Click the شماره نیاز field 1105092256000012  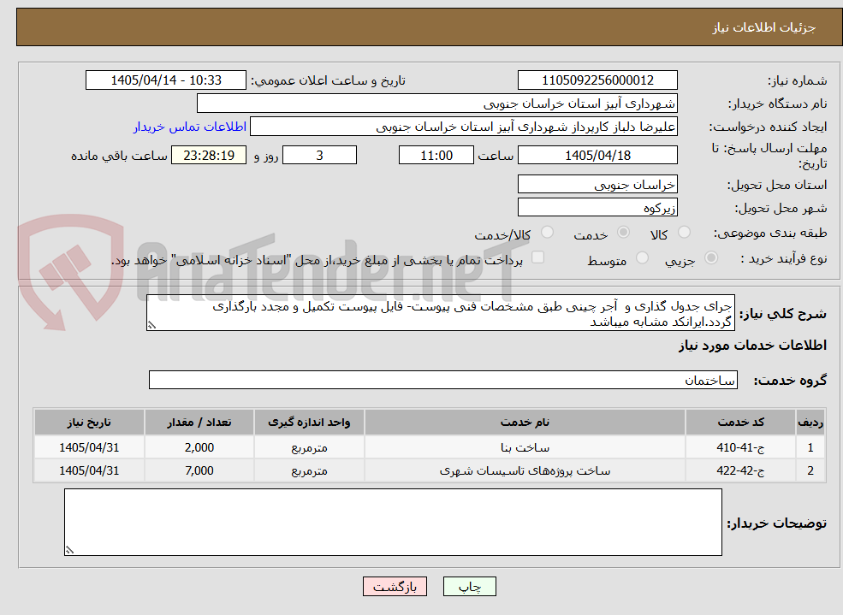coord(597,80)
